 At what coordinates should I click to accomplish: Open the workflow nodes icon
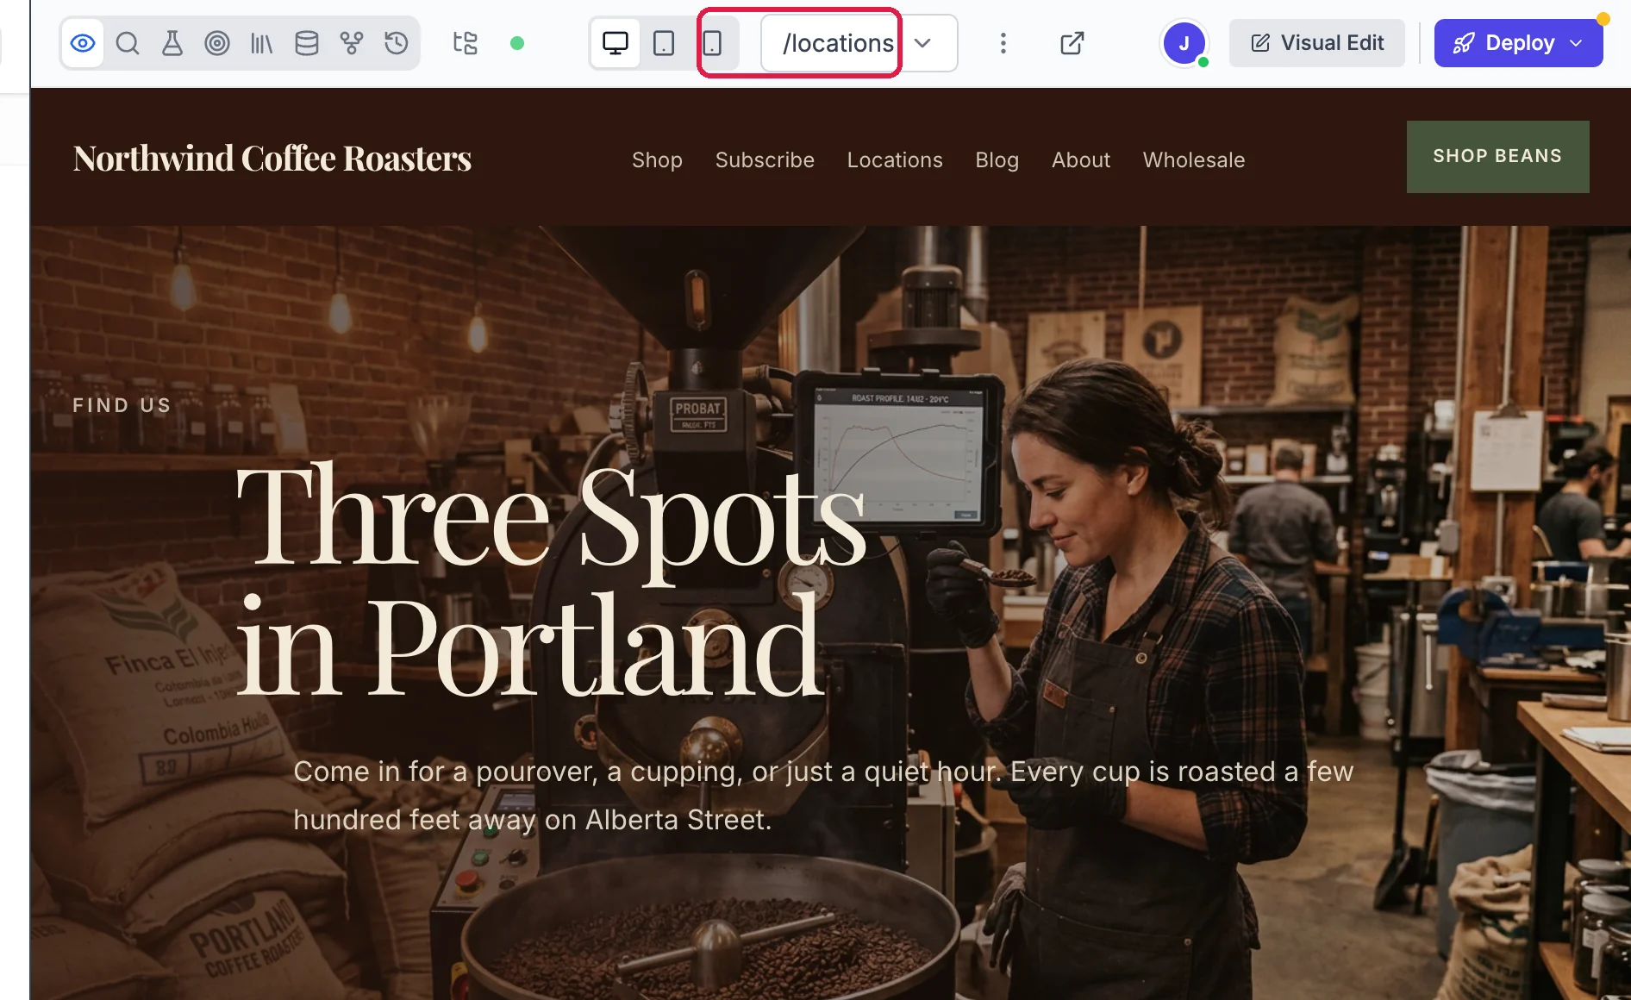click(352, 43)
